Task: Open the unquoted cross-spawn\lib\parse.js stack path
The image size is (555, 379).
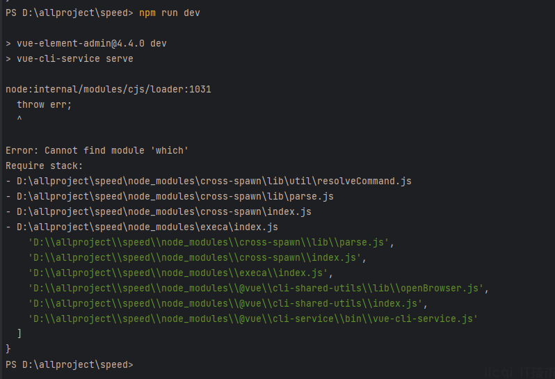Action: [175, 196]
